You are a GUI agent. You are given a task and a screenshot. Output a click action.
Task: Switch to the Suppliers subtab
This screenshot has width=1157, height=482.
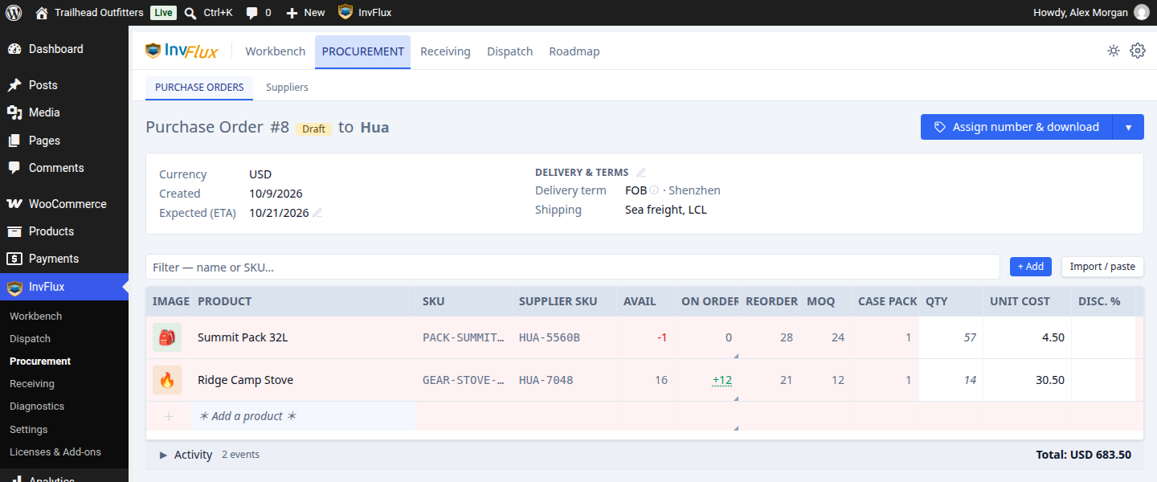(288, 88)
